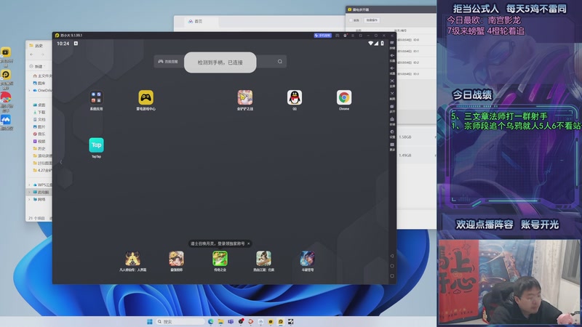Close the 道士召唤月灵 promo banner
582x327 pixels.
(x=249, y=243)
